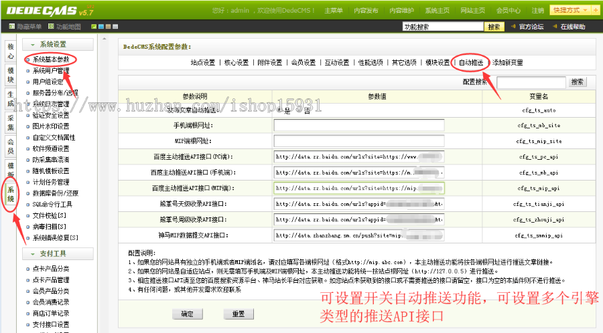603x333 pixels.
Task: Switch to the 采集 sidebar tab
Action: [11, 123]
